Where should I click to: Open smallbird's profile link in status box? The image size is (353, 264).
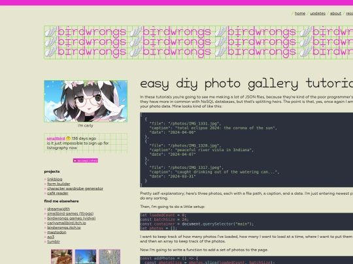click(56, 138)
